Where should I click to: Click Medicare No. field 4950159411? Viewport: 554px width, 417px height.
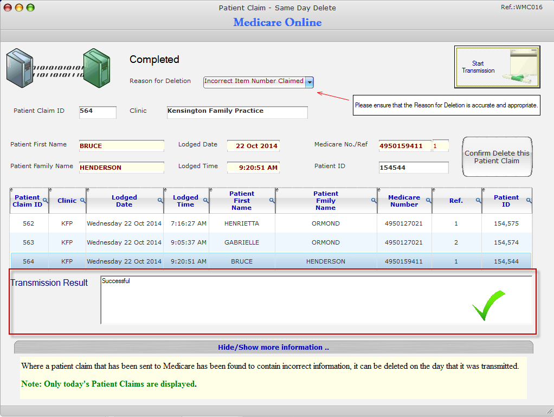(405, 146)
